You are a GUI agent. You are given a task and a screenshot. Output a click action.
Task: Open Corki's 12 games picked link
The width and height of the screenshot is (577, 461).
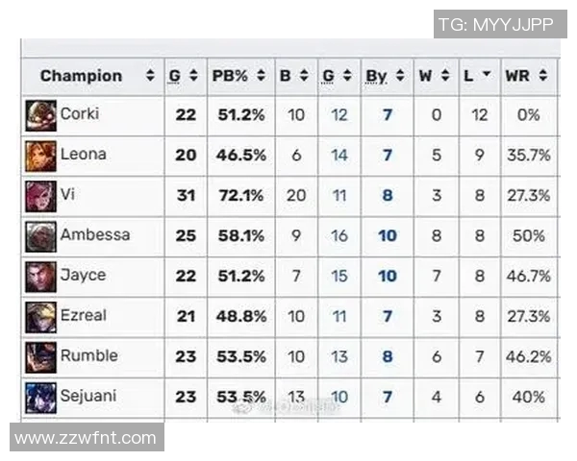[339, 115]
